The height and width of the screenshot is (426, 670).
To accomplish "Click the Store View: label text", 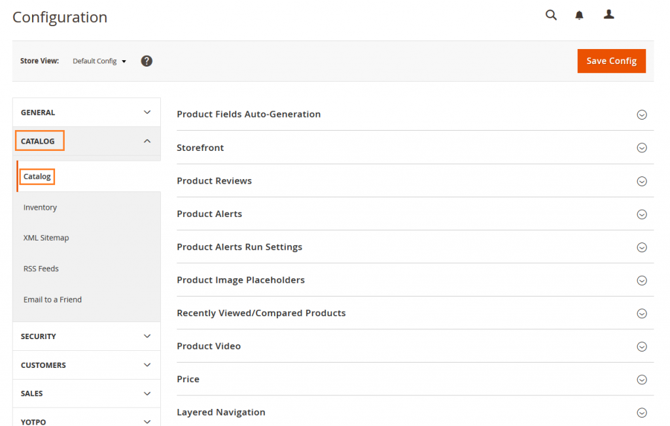I will click(x=39, y=61).
